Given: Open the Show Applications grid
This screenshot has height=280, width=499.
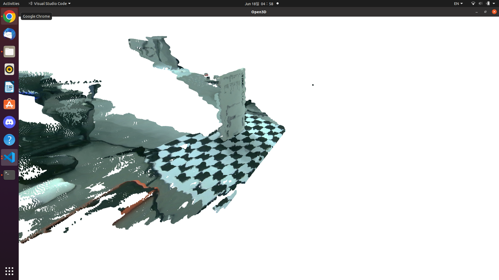Looking at the screenshot, I should [x=9, y=271].
